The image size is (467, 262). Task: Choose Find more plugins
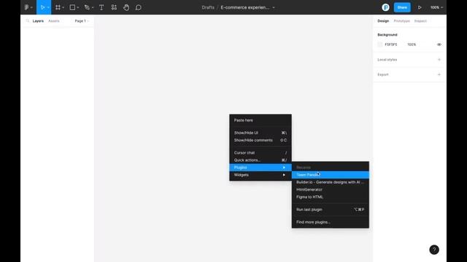[x=331, y=222]
